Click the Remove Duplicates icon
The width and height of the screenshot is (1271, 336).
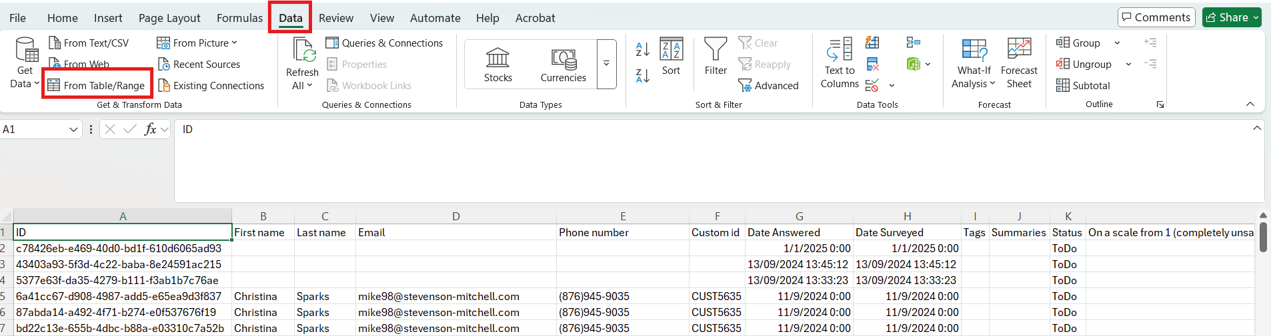(872, 65)
